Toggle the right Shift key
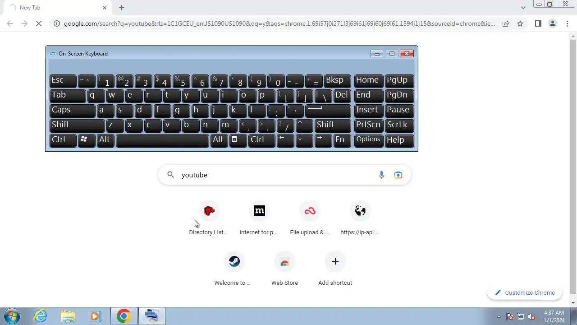577x325 pixels. point(333,125)
